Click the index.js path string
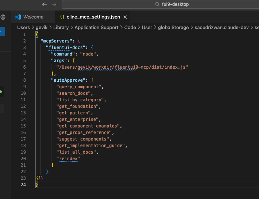 [122, 67]
